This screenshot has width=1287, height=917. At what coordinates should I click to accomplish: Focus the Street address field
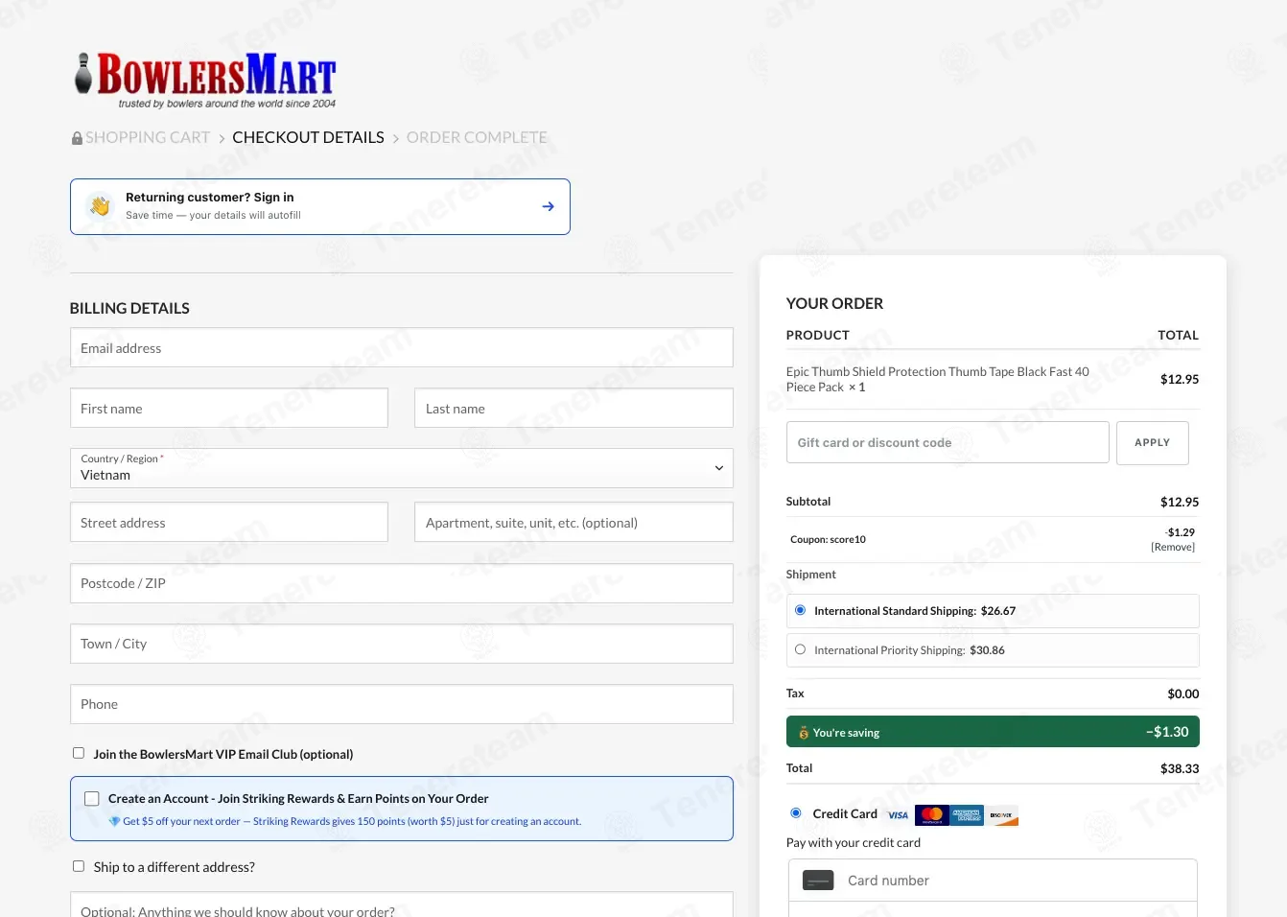(x=229, y=522)
